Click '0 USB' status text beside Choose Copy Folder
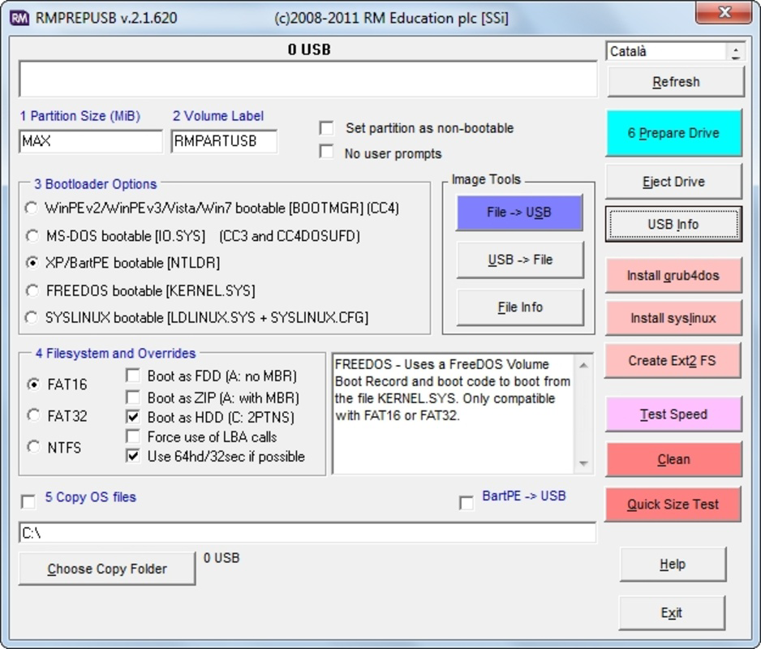Viewport: 761px width, 649px height. tap(221, 558)
